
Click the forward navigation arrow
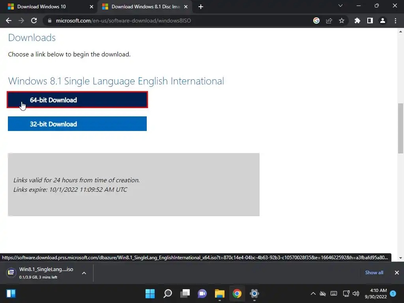21,21
